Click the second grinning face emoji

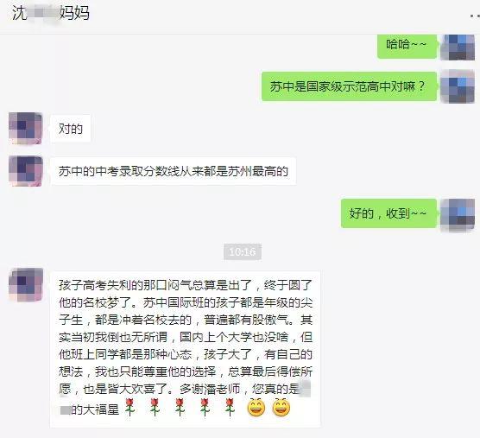click(x=281, y=408)
